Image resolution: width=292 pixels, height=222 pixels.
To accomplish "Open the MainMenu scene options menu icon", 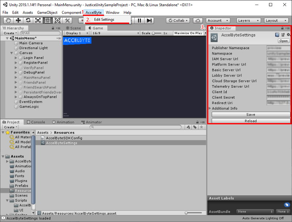I will [x=59, y=38].
